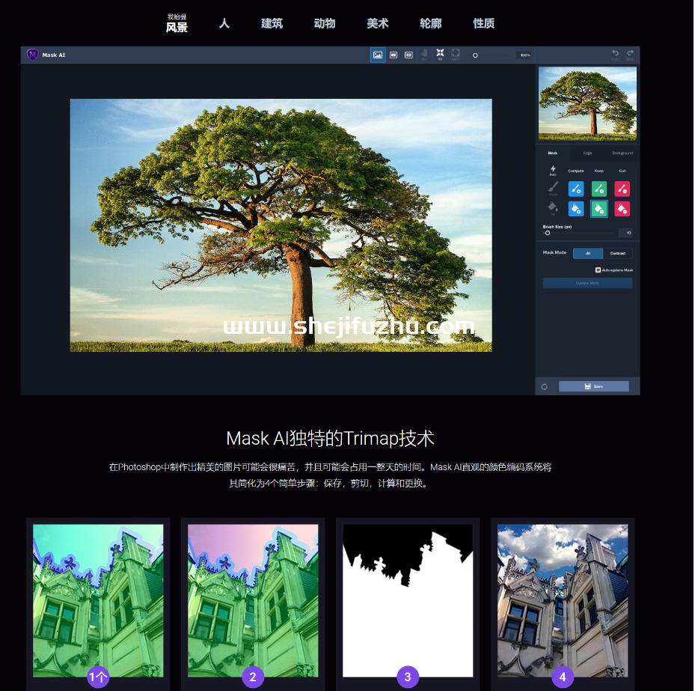Select the 人 category tab
This screenshot has width=695, height=691.
(x=224, y=23)
